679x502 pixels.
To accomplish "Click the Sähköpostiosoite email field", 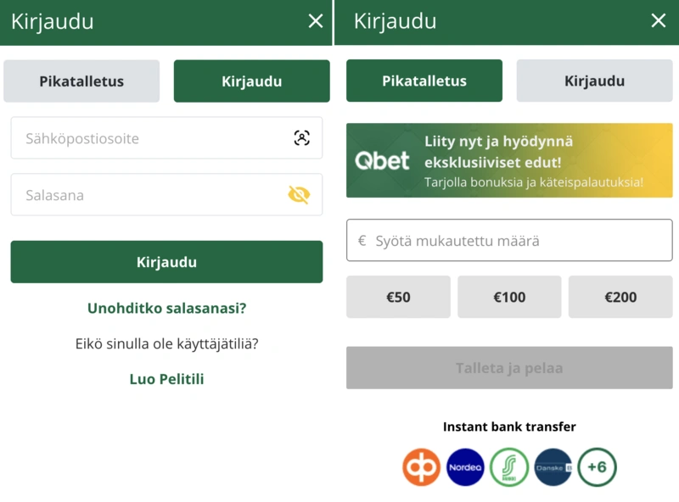I will 153,137.
